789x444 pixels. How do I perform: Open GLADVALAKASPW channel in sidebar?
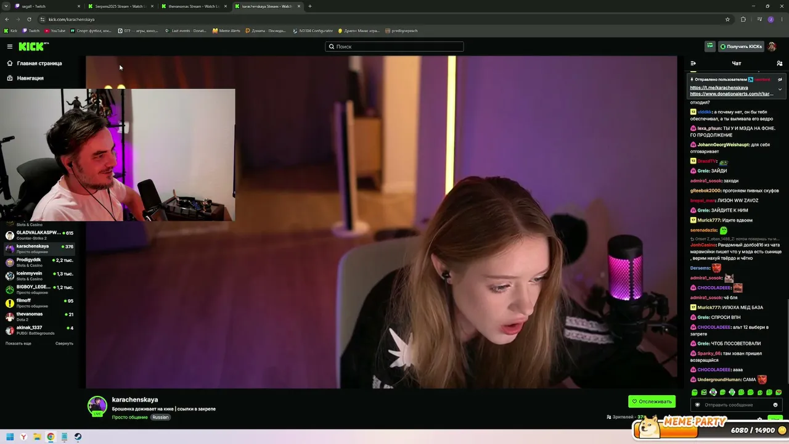(39, 234)
